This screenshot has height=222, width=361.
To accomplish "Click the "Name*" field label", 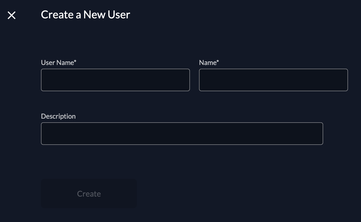I will pos(209,63).
